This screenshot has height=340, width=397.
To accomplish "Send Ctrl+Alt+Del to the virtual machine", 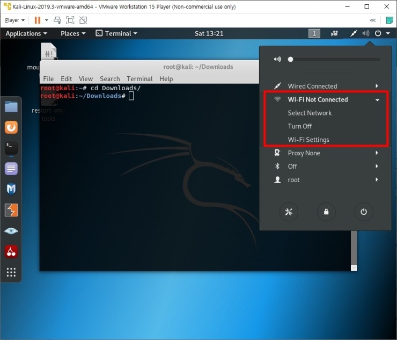I will 57,20.
